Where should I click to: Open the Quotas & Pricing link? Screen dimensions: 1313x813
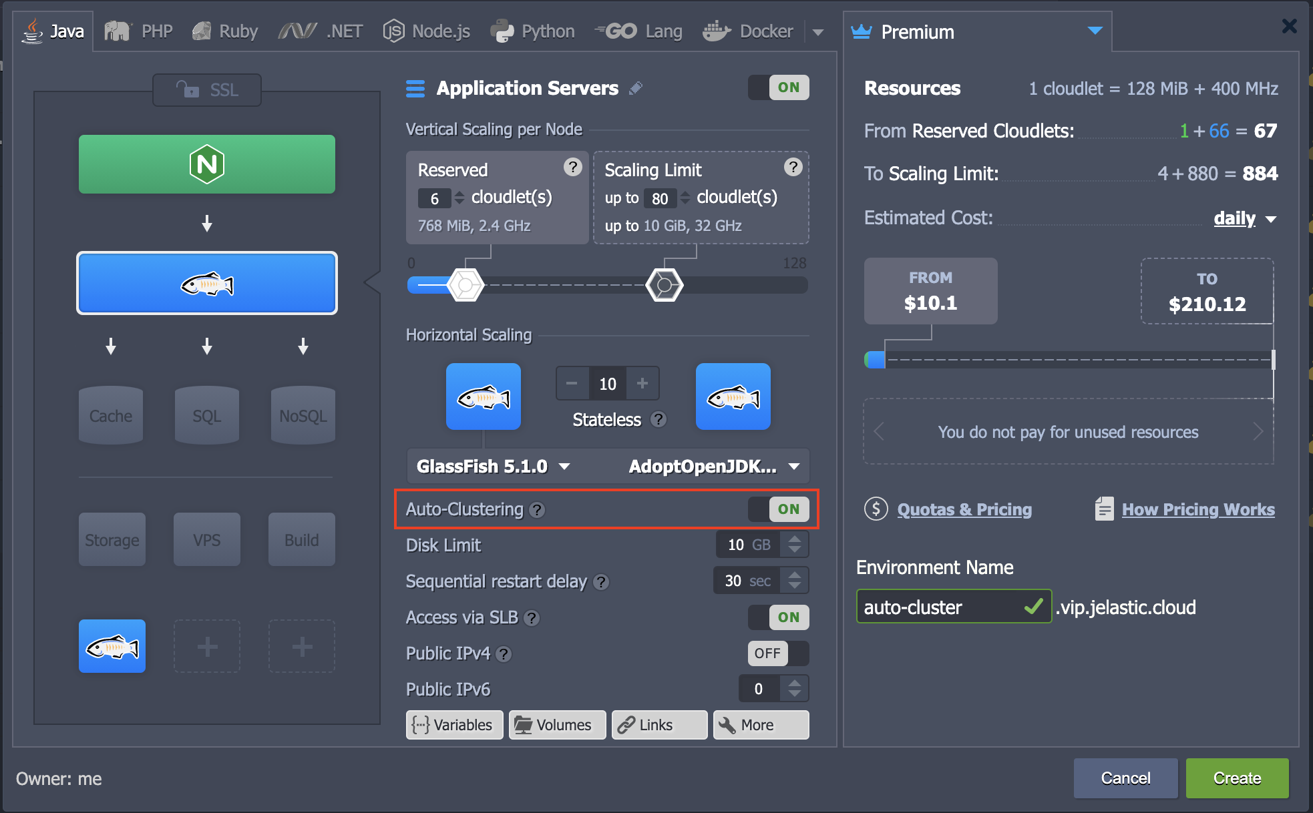coord(964,510)
